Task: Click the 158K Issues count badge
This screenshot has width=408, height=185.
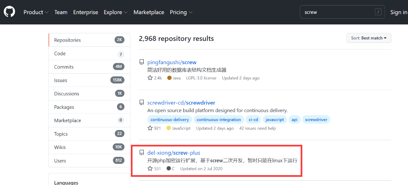Action: tap(117, 80)
